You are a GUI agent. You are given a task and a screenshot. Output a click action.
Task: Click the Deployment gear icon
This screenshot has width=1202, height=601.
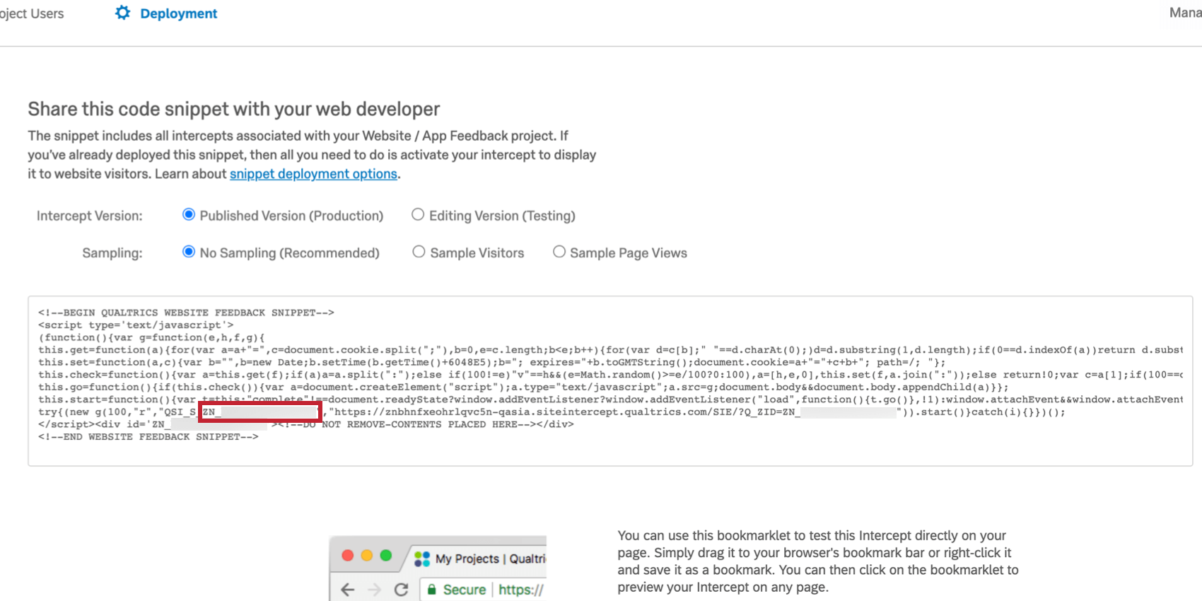pos(122,13)
